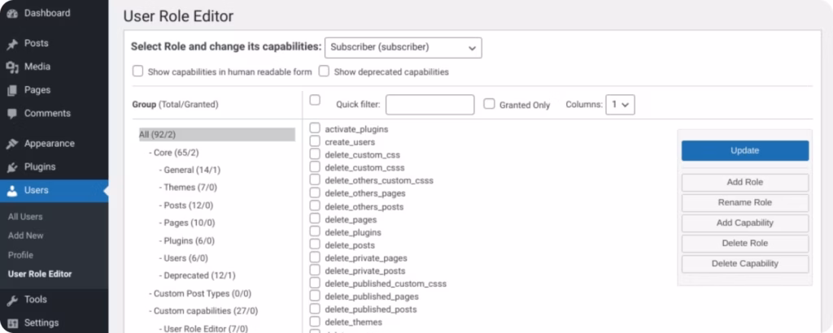Screen dimensions: 833x333
Task: Click the Pages icon in sidebar
Action: 12,90
